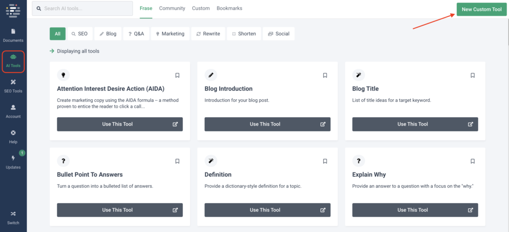
Task: Show only Rewrite tools
Action: [x=208, y=34]
